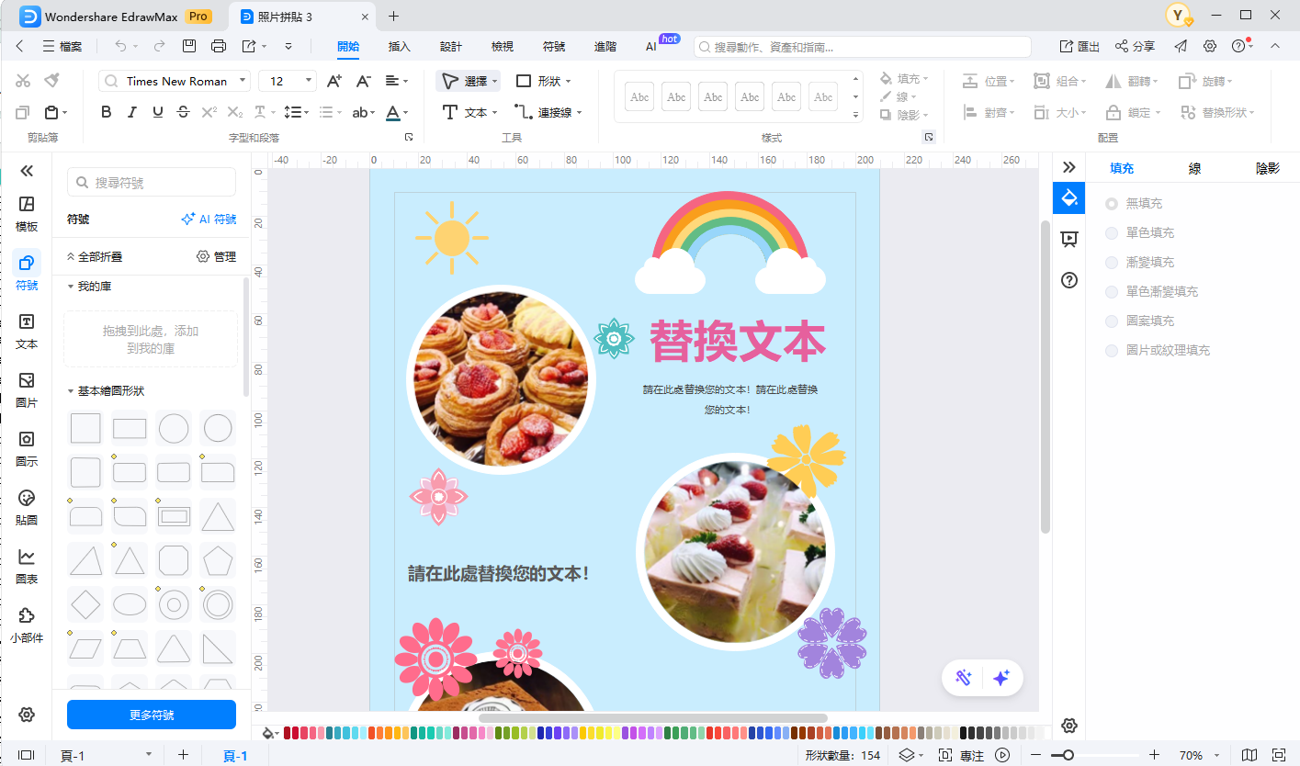Click the 更多符號 button

151,714
